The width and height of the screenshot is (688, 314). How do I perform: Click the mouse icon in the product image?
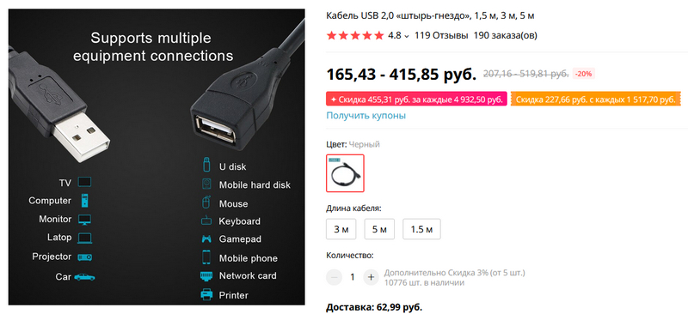[x=206, y=202]
